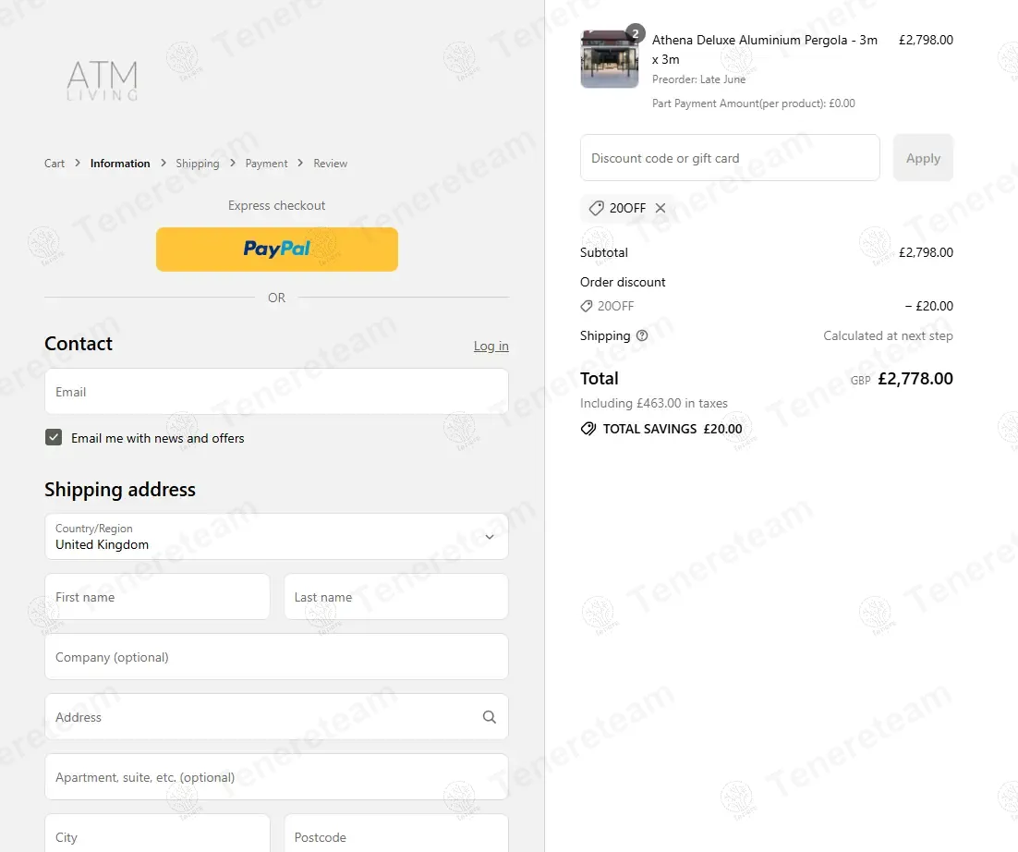Click the ATM Living logo

[x=103, y=80]
